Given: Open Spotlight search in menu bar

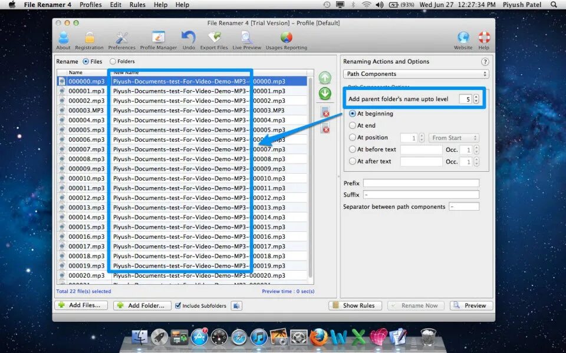Looking at the screenshot, I should (554, 5).
